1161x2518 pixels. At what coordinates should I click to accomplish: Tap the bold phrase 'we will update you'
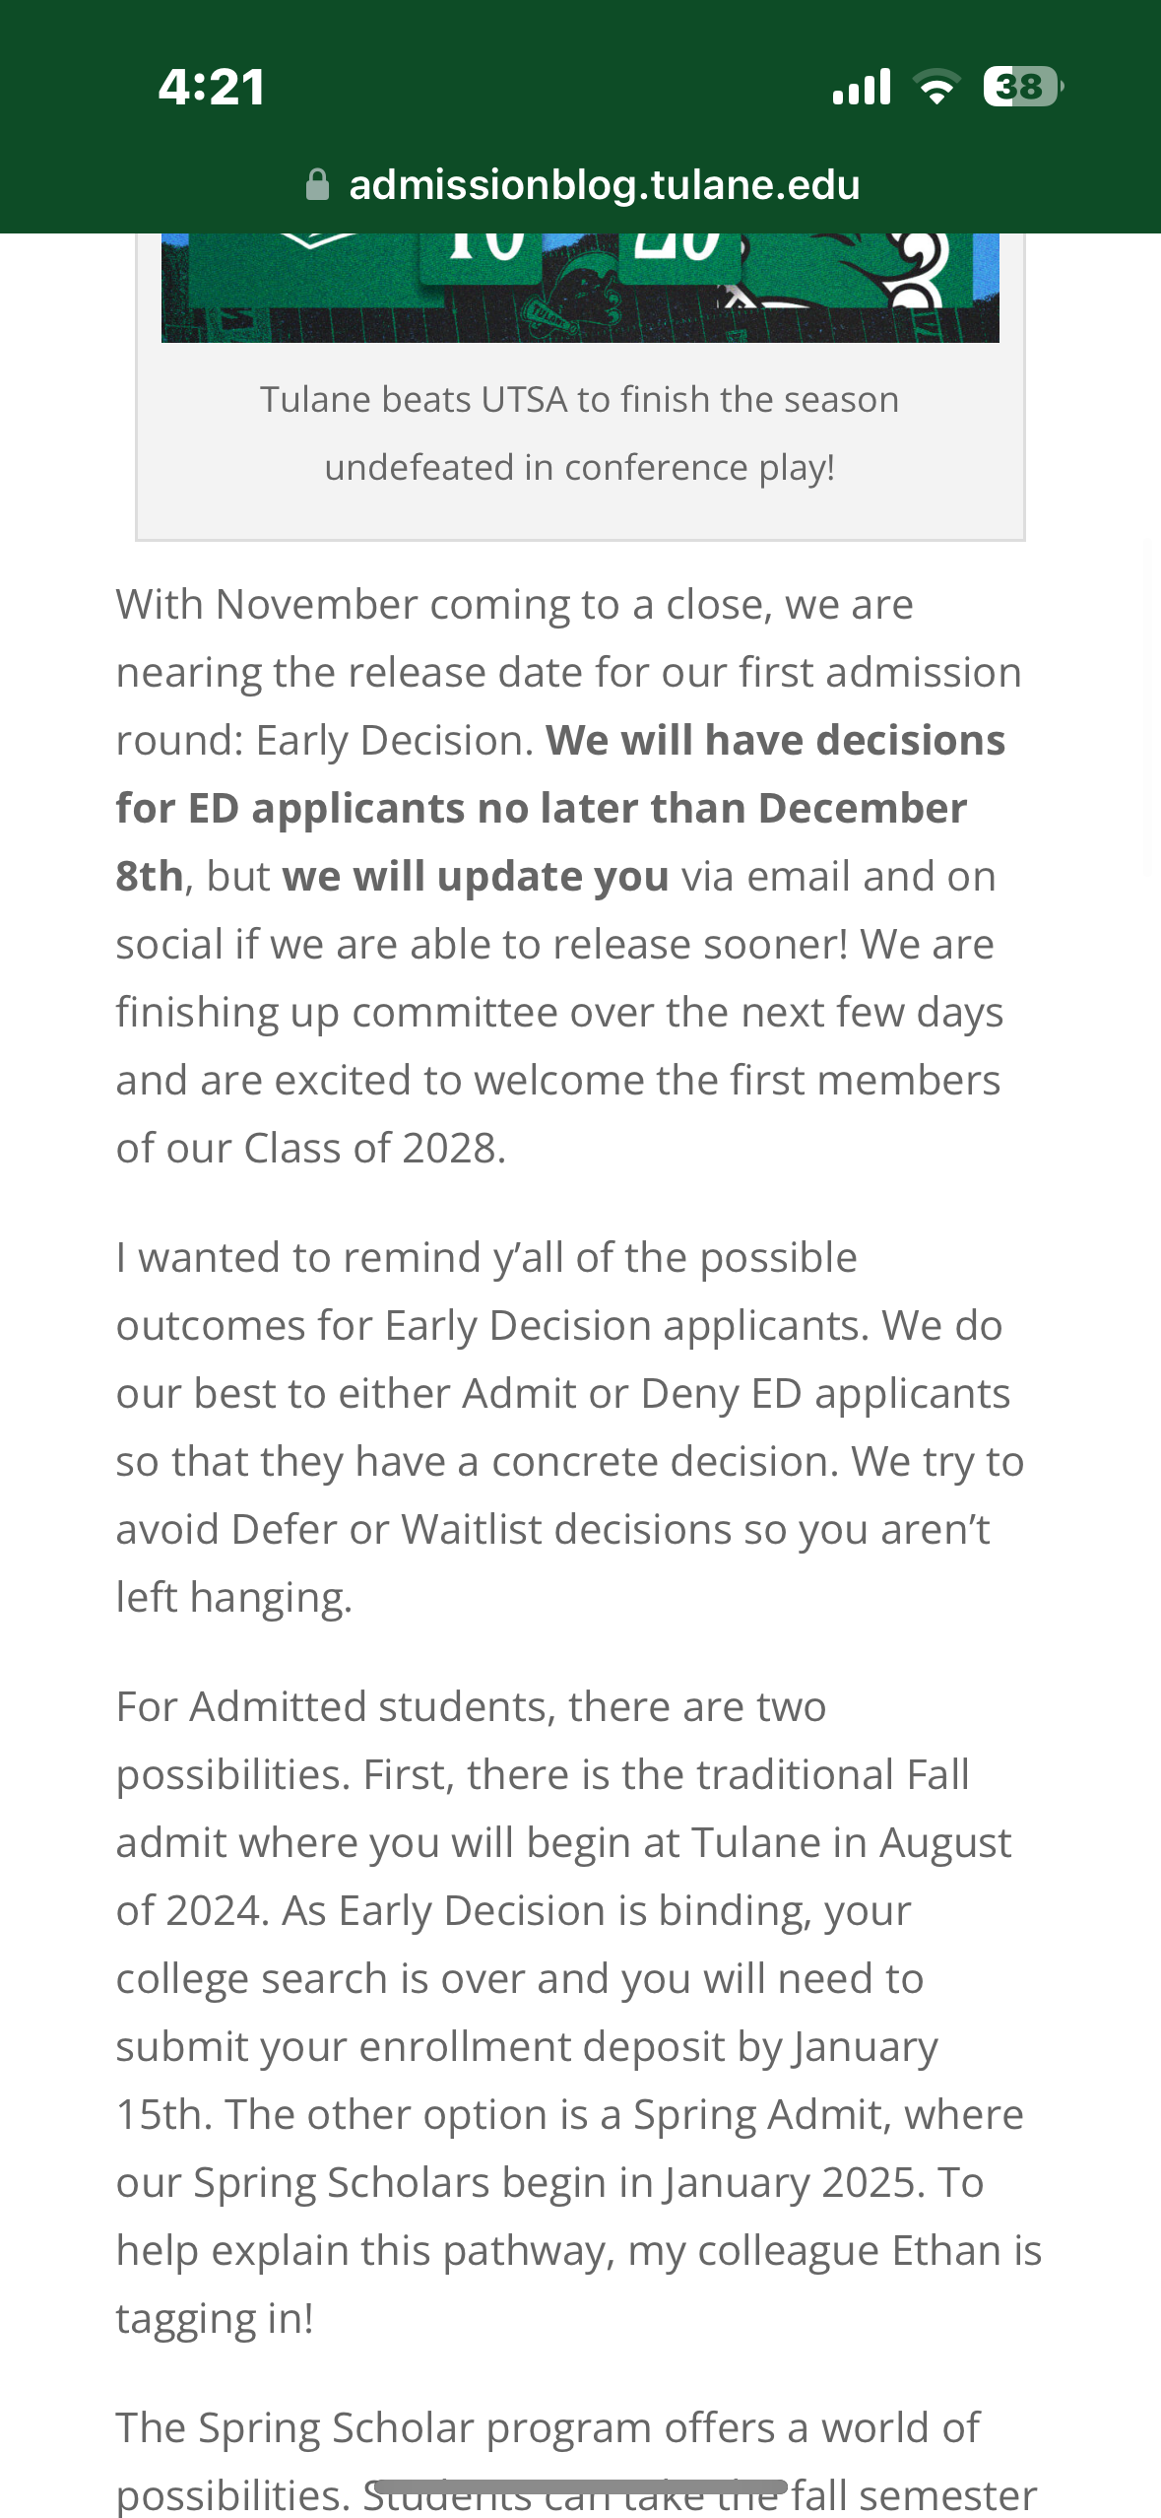click(x=476, y=876)
